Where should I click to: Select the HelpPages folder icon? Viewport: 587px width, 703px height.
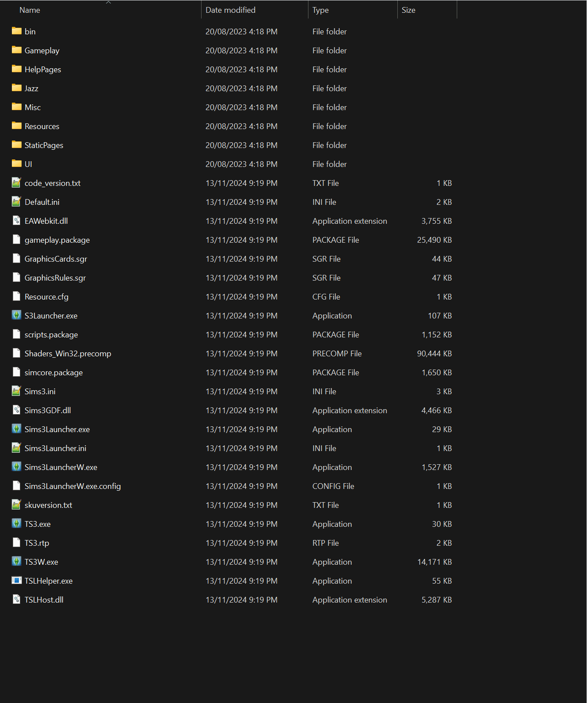point(17,69)
